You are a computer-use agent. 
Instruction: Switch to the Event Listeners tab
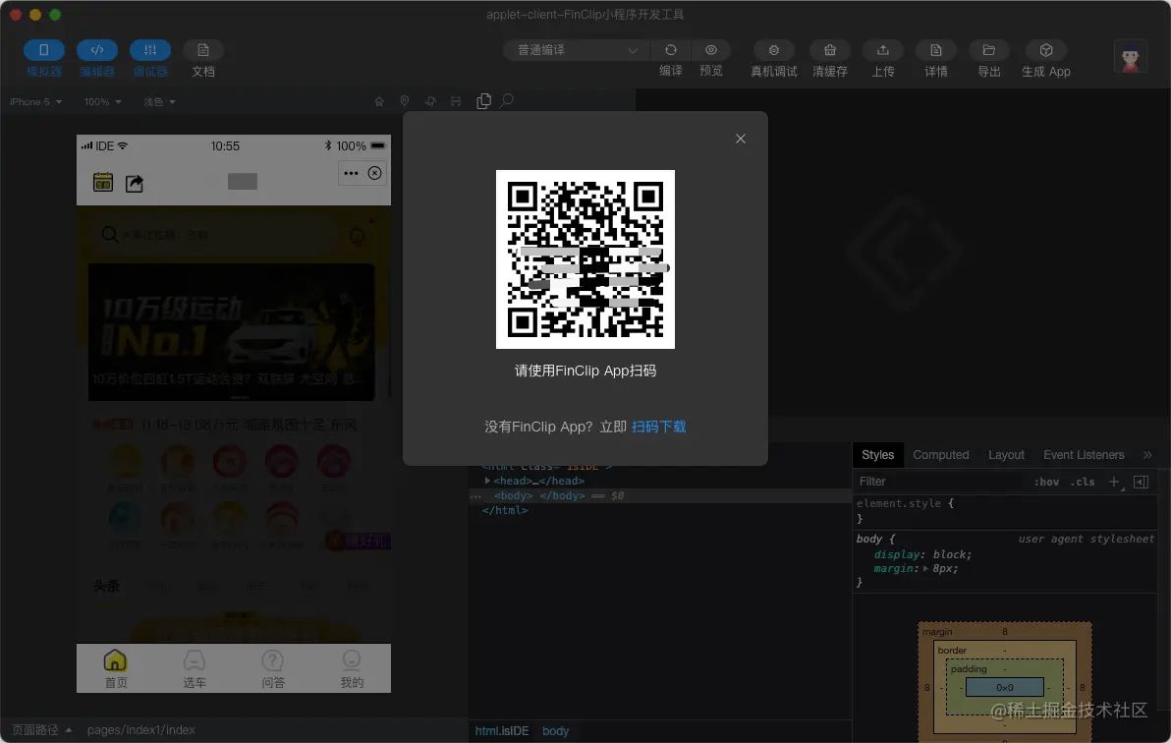click(x=1084, y=455)
